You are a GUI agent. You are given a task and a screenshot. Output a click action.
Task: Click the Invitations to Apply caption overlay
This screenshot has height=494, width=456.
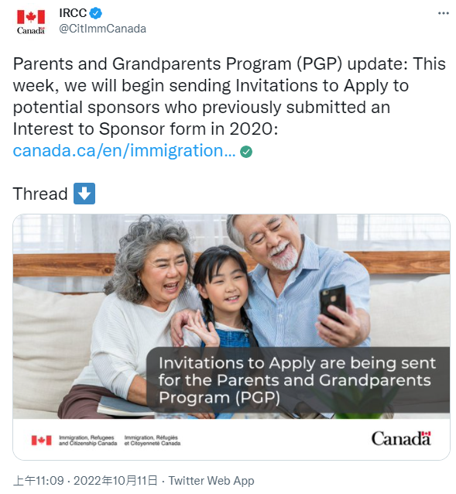pyautogui.click(x=297, y=380)
